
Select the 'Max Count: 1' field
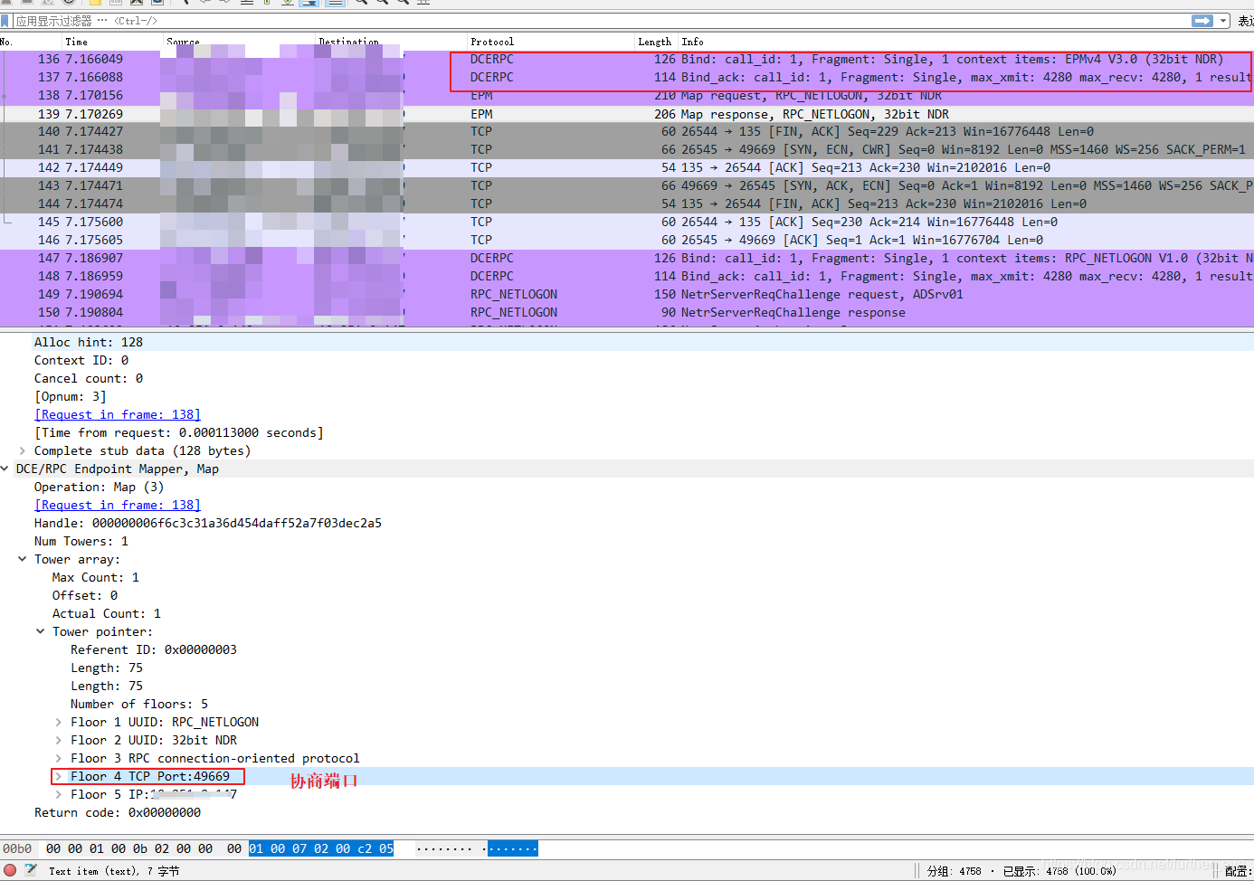click(x=96, y=577)
